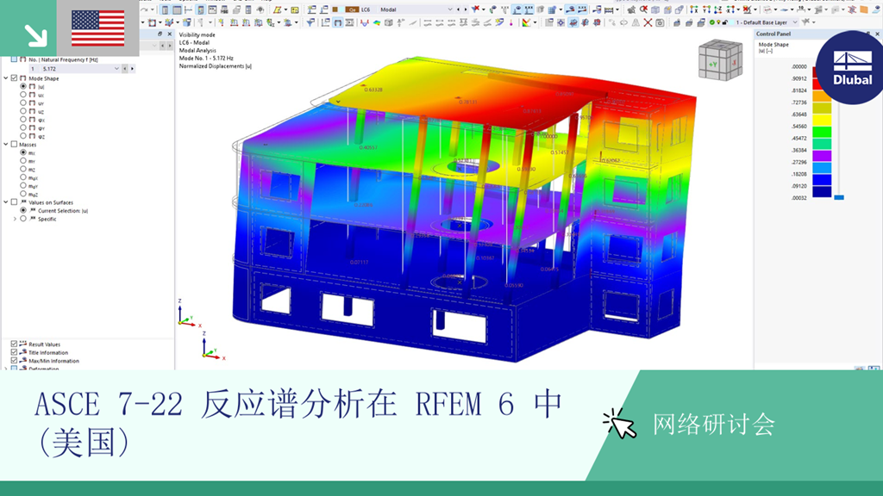Select the uZ mode shape radio button
The image size is (883, 496).
tap(23, 111)
